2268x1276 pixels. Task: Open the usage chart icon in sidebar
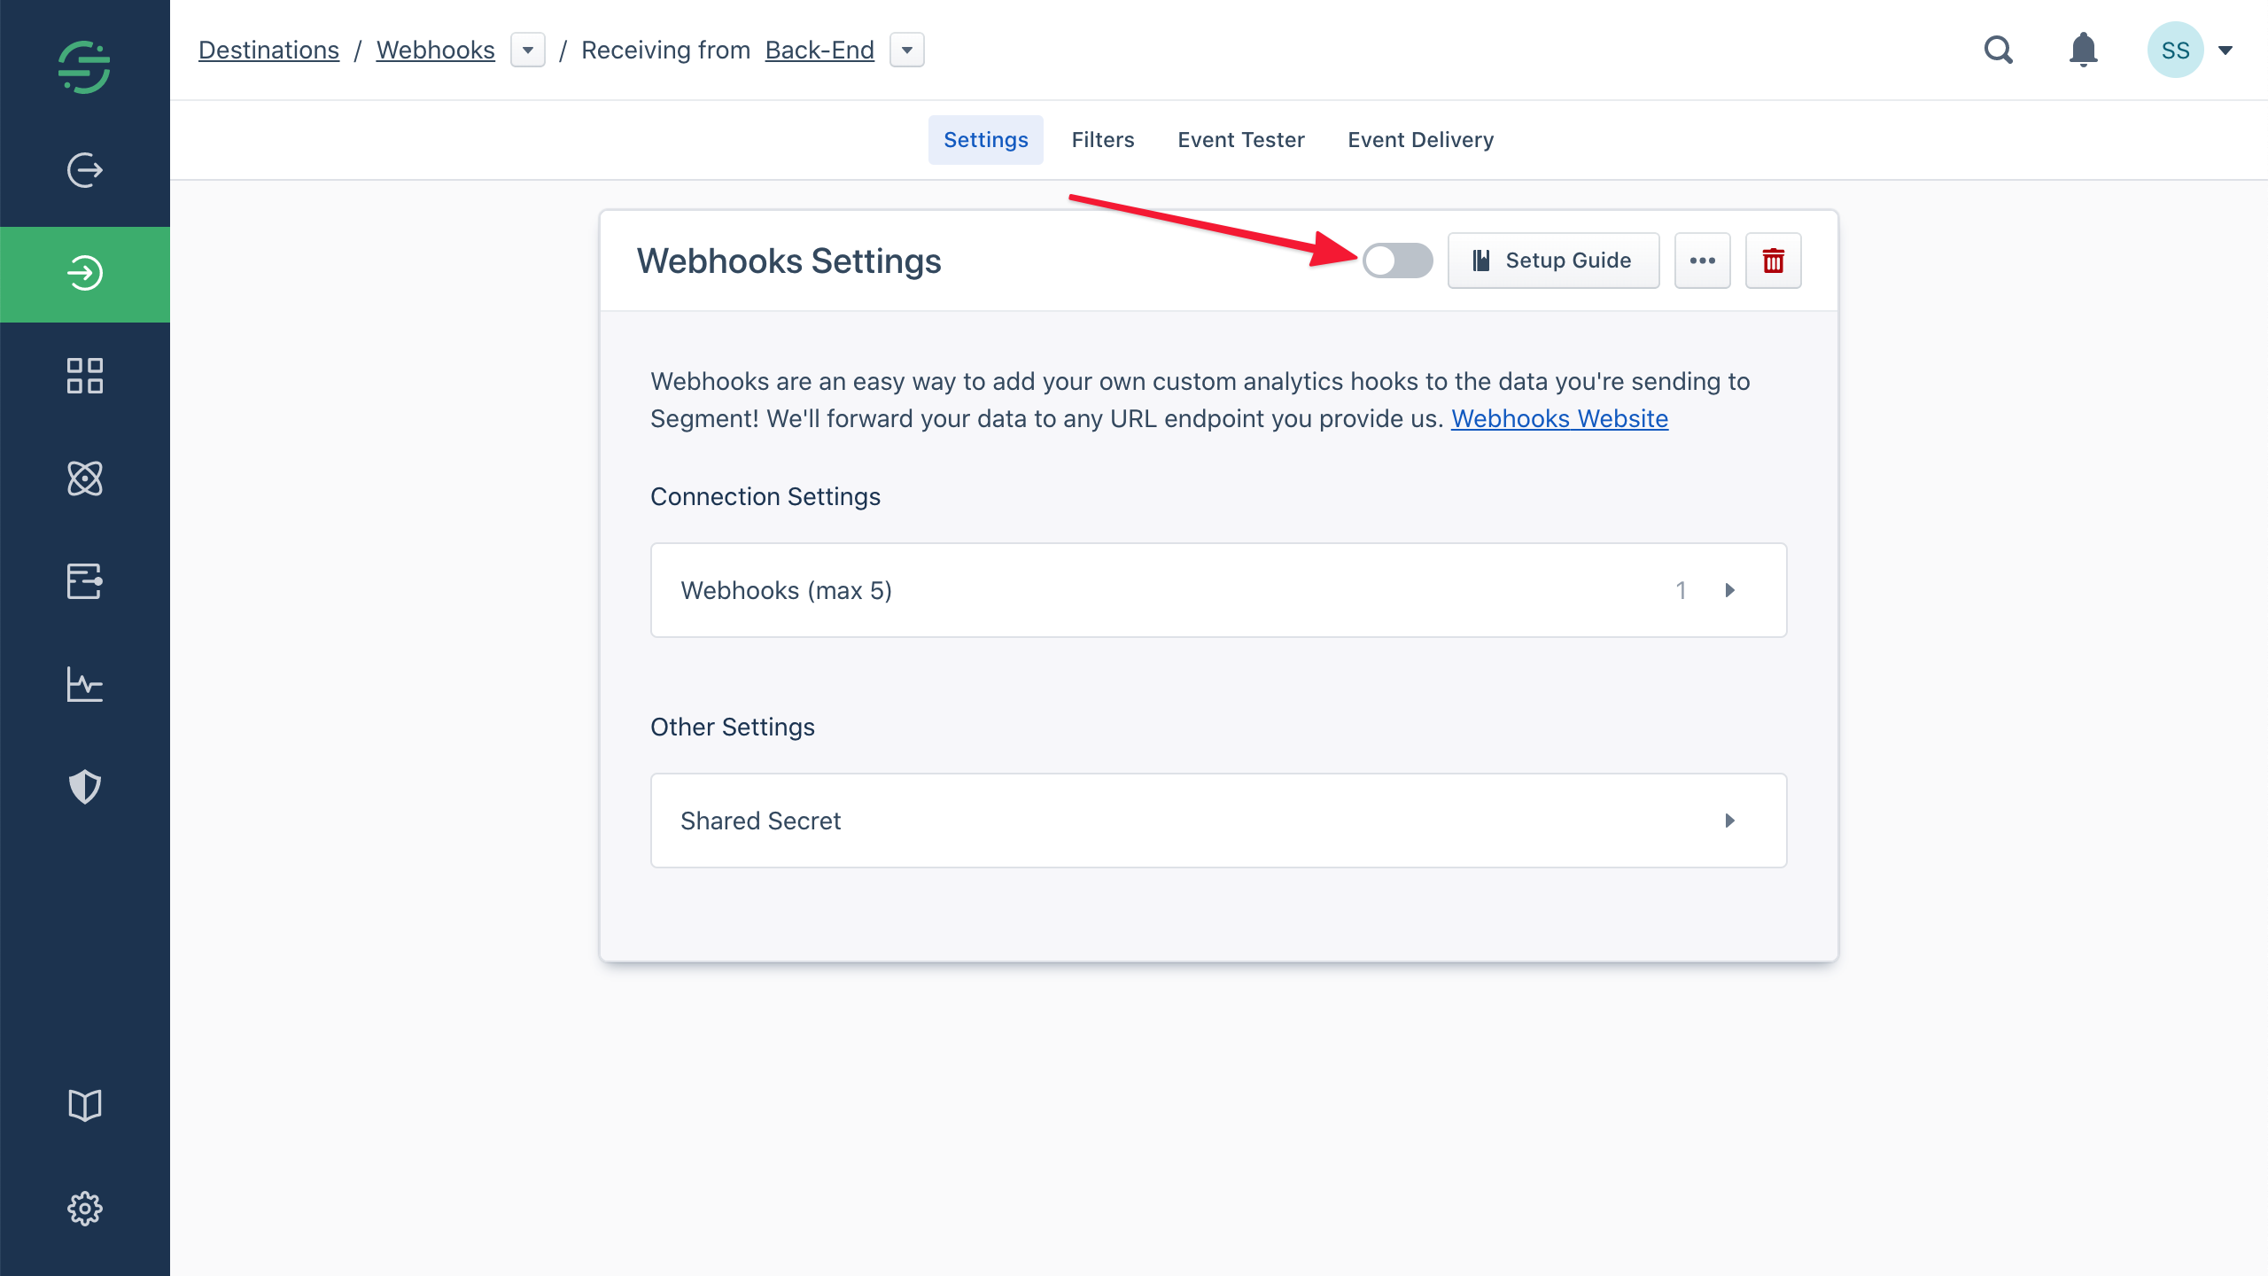click(x=85, y=684)
